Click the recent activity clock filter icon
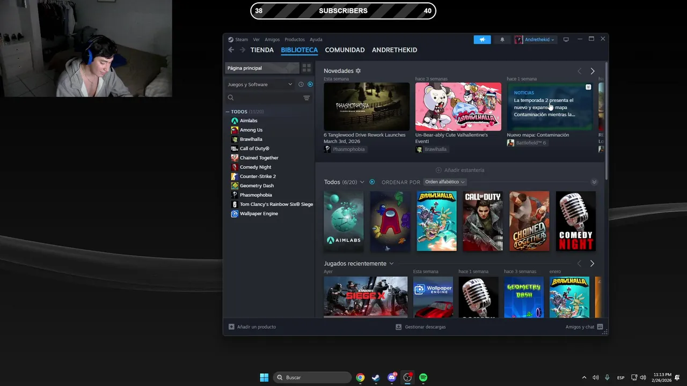This screenshot has width=687, height=386. pyautogui.click(x=301, y=84)
